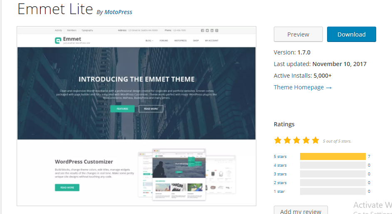Click the 5 stars yellow rating bar
Image resolution: width=392 pixels, height=214 pixels.
333,157
